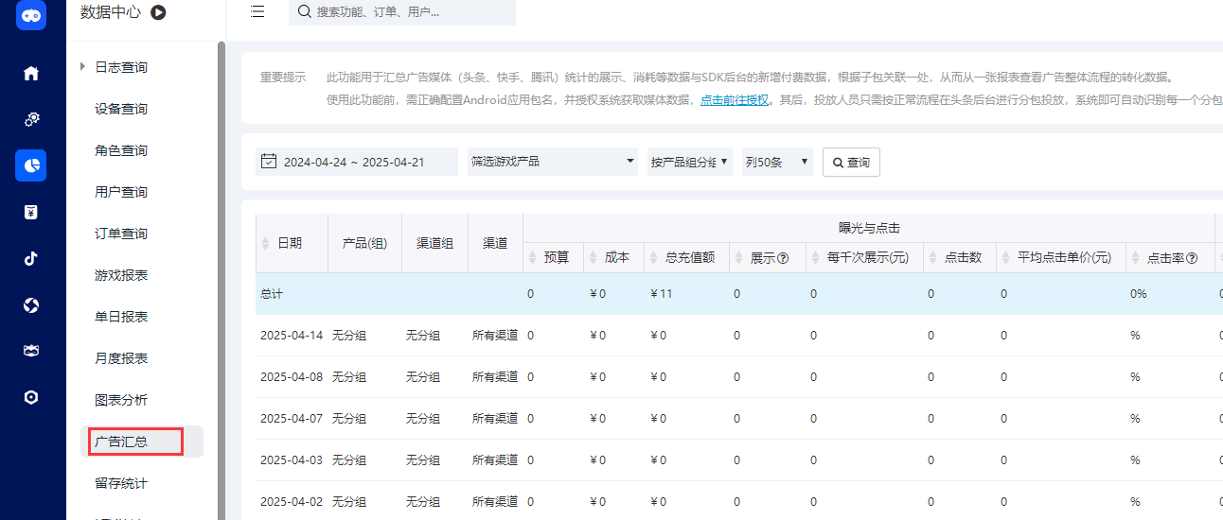The image size is (1223, 520).
Task: Click 曝光与点击 group header
Action: (x=869, y=228)
